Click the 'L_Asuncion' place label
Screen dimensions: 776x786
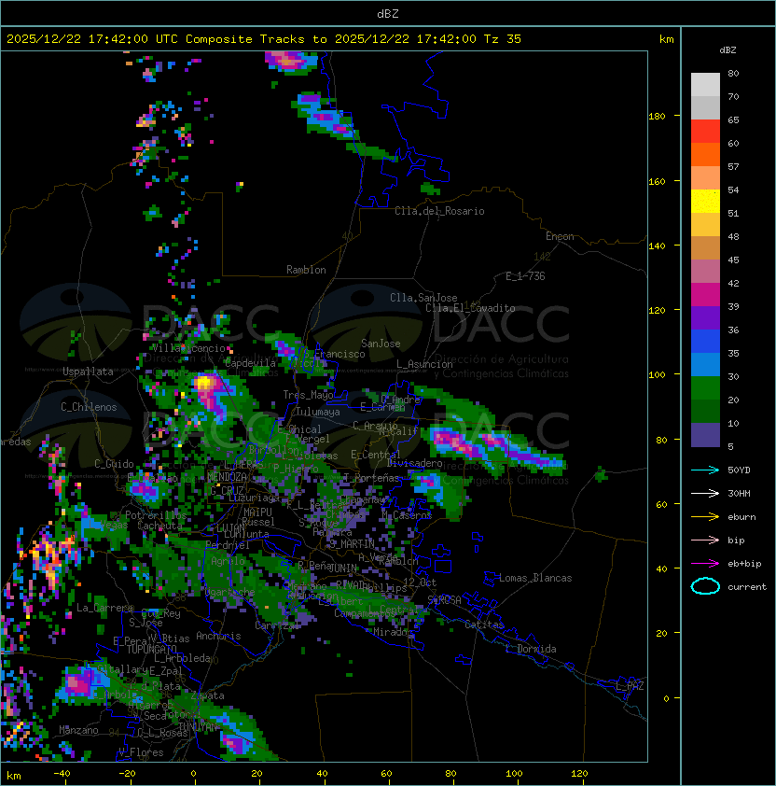point(424,364)
